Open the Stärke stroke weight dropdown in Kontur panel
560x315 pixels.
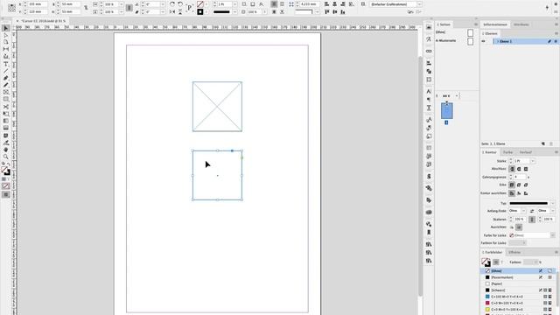(533, 161)
